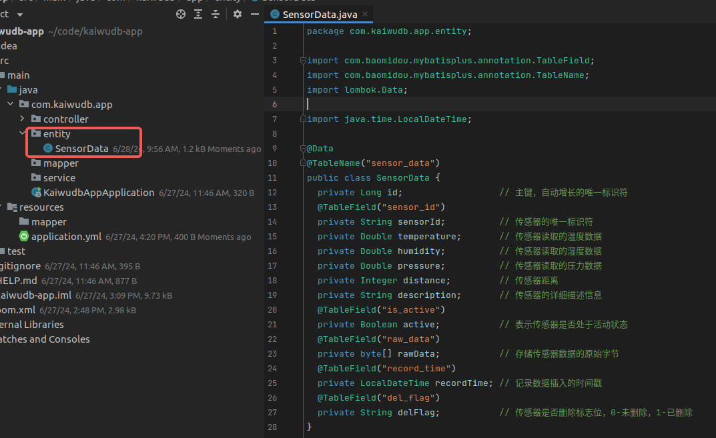Toggle folding at the @Data annotation line
Screen dimensions: 716x438
(302, 149)
